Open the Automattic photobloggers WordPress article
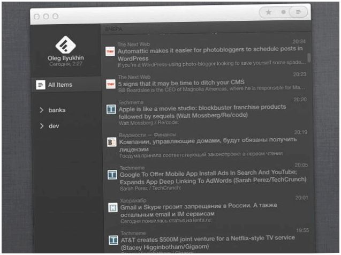The width and height of the screenshot is (341, 255). 210,54
